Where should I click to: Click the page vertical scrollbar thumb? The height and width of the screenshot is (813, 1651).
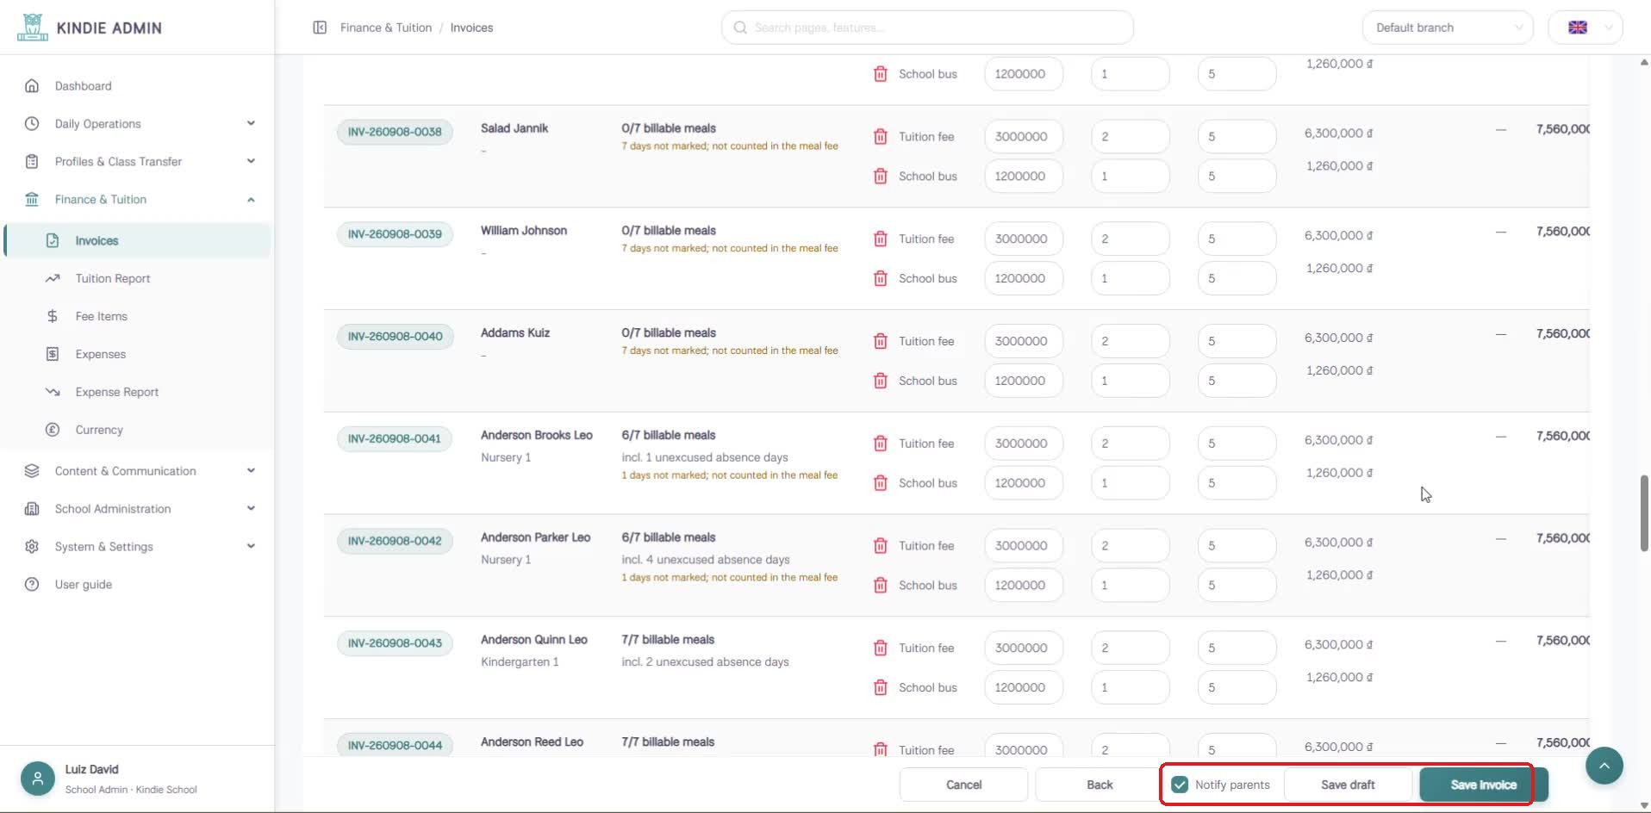click(1644, 513)
